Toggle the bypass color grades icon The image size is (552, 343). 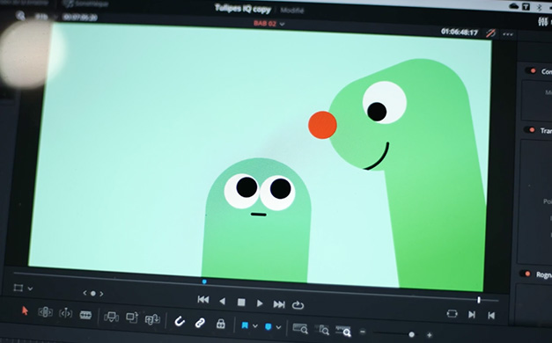coord(490,33)
